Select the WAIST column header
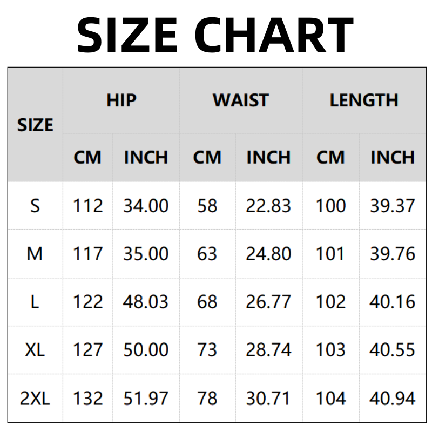The height and width of the screenshot is (432, 432). (241, 100)
